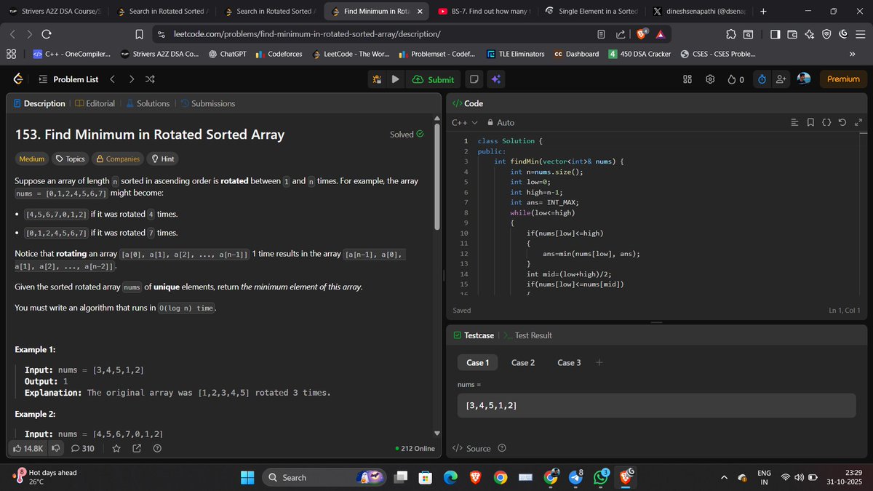The height and width of the screenshot is (491, 873).
Task: Select Case 3 testcase
Action: pyautogui.click(x=569, y=362)
